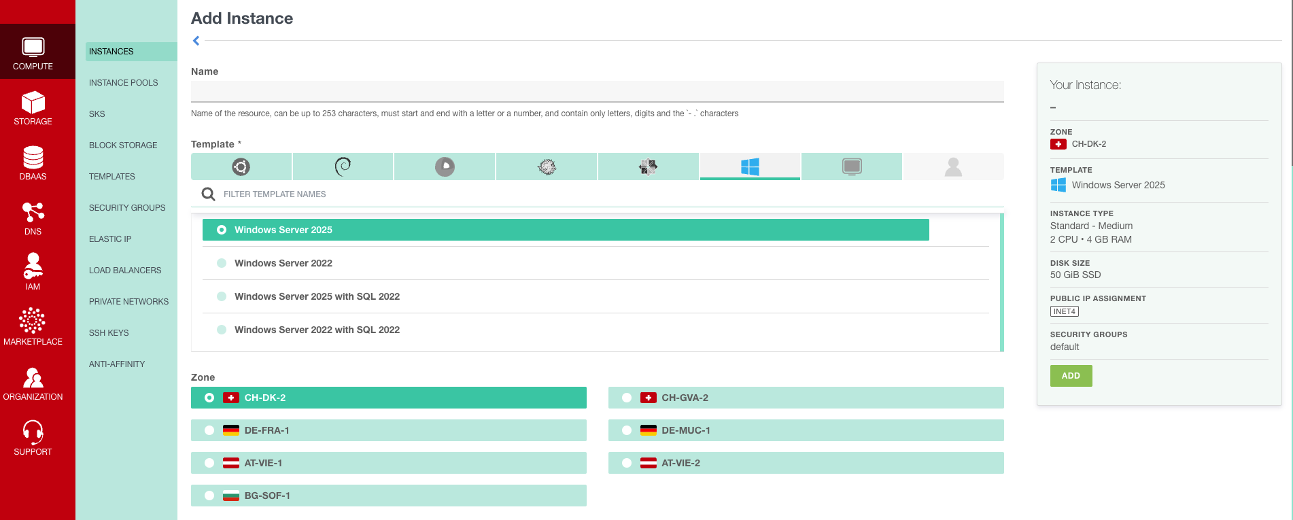This screenshot has height=520, width=1293.
Task: Select zone CH-DK-2
Action: (x=389, y=398)
